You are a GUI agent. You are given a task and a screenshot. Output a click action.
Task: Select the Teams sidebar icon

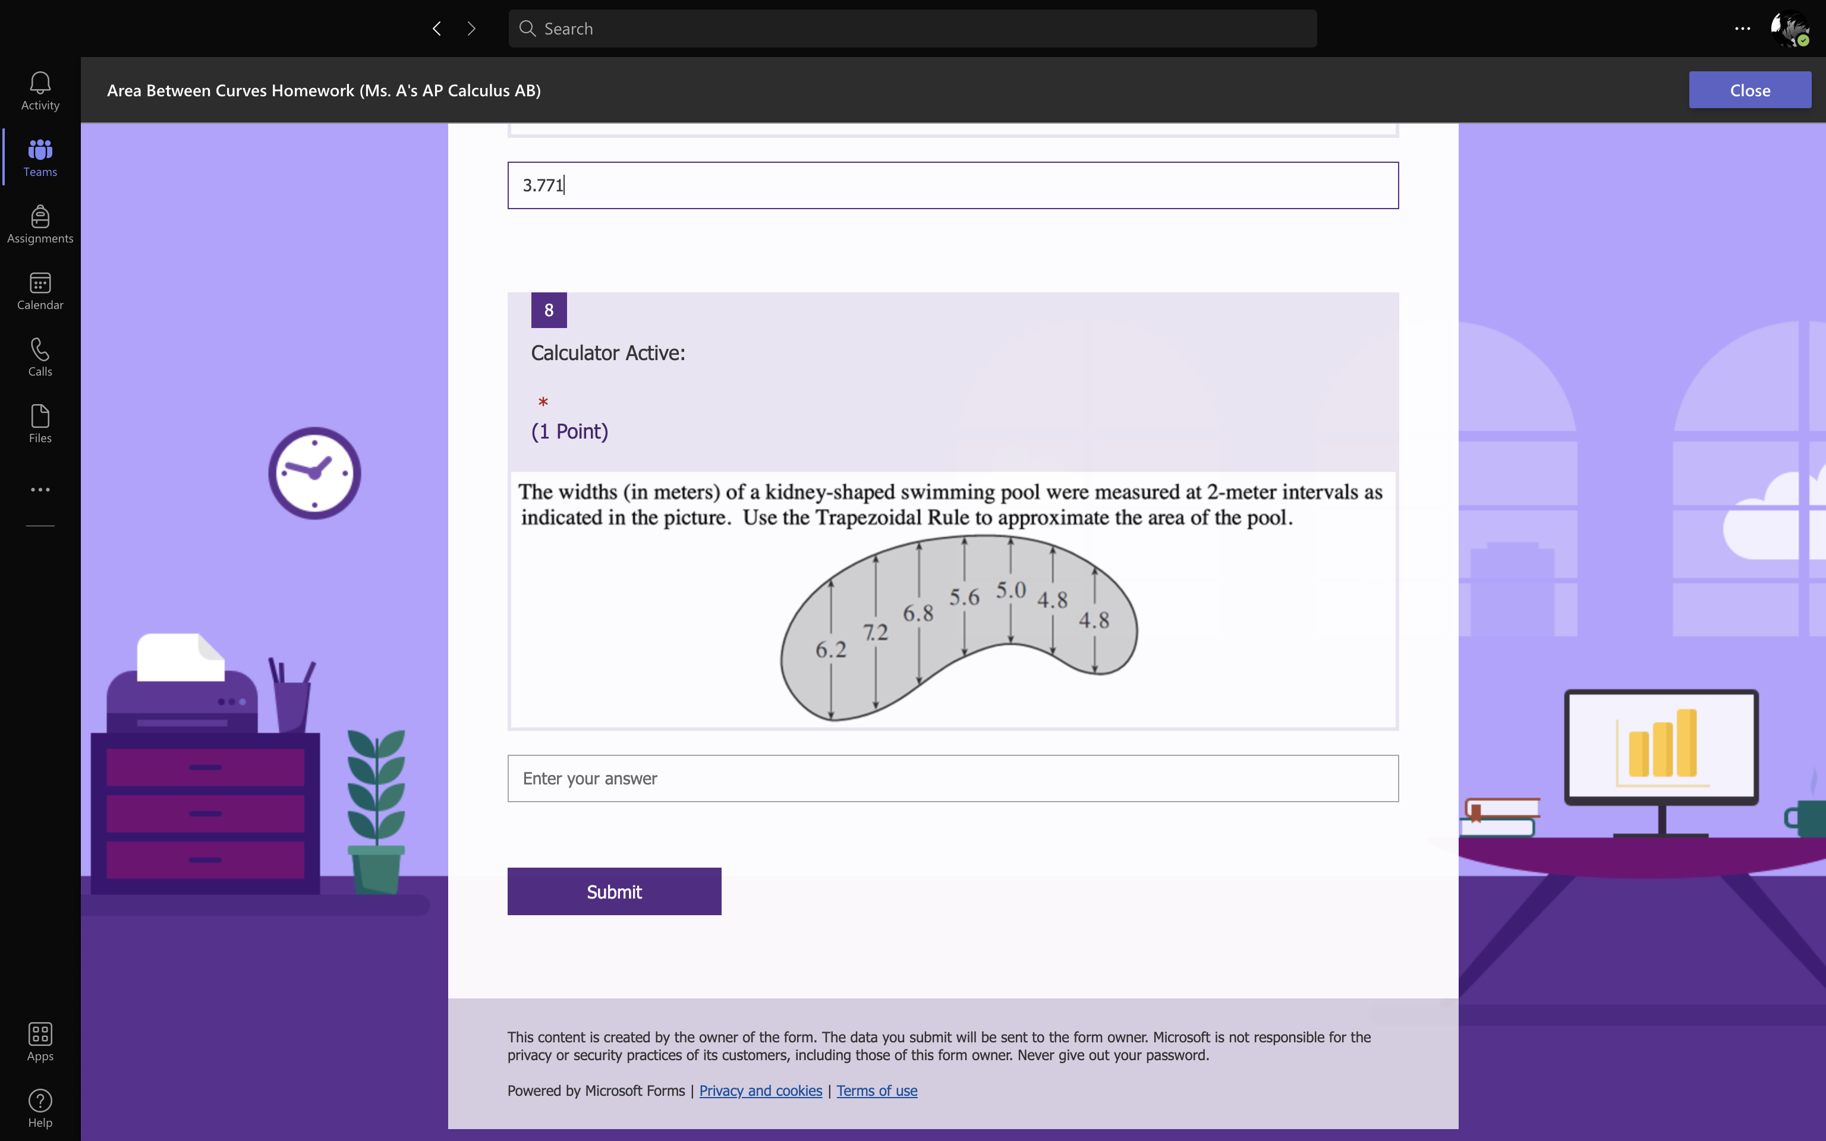coord(40,157)
